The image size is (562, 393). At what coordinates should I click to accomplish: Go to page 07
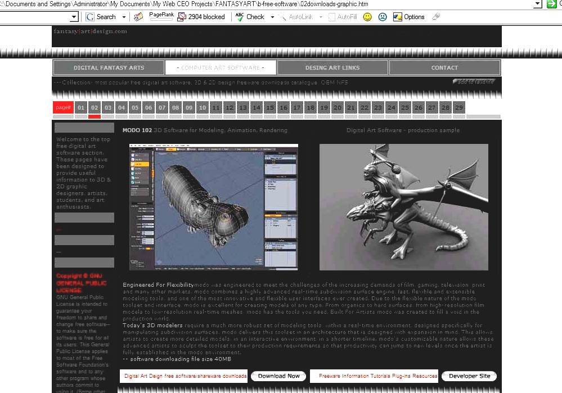[x=162, y=107]
